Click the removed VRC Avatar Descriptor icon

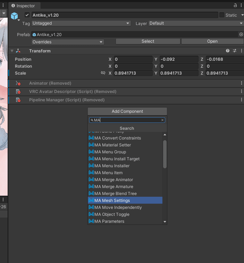tap(18, 92)
